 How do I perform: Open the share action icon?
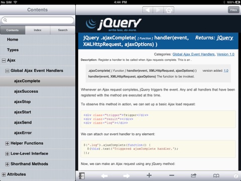[x=193, y=175]
